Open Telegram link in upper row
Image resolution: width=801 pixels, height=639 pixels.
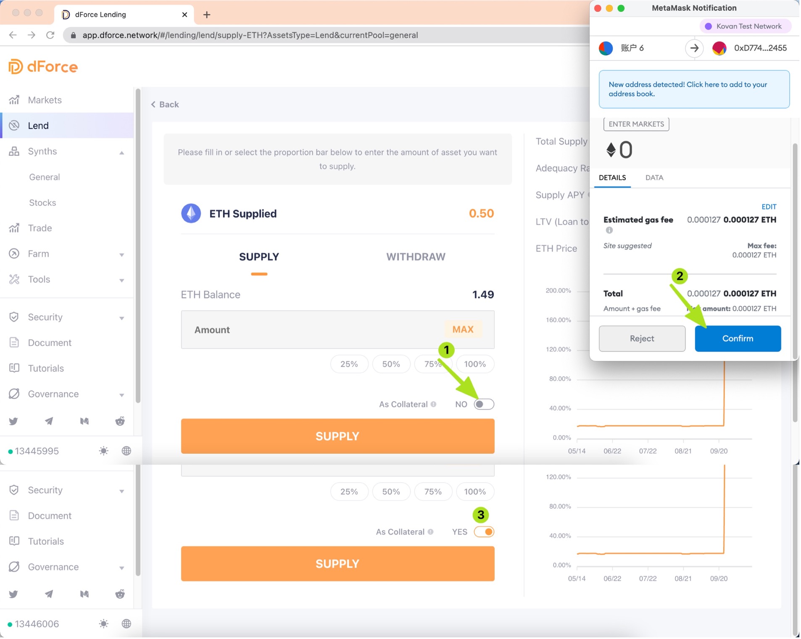[x=49, y=421]
